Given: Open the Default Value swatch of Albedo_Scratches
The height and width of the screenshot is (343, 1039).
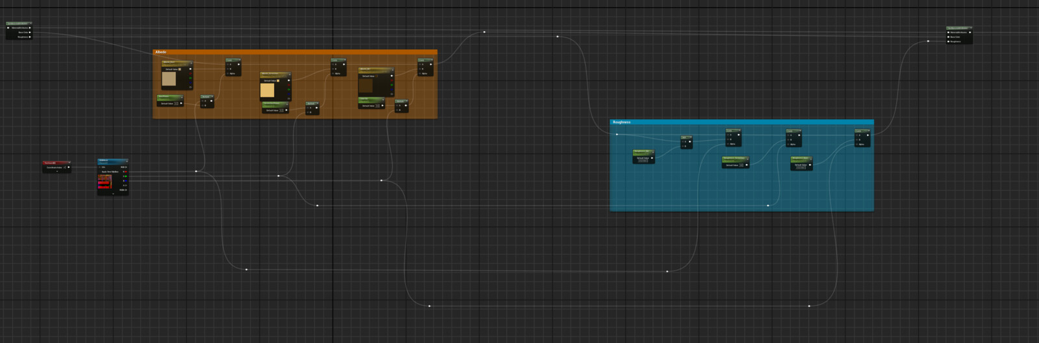Looking at the screenshot, I should coord(279,80).
